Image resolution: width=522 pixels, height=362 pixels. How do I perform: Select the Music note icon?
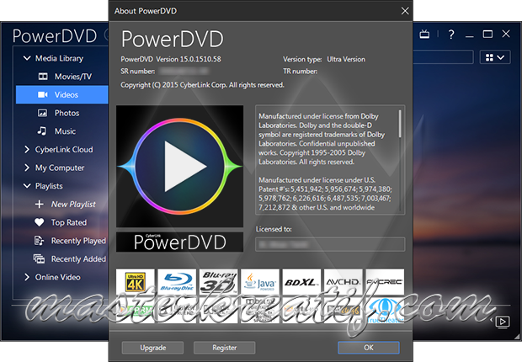tap(42, 130)
